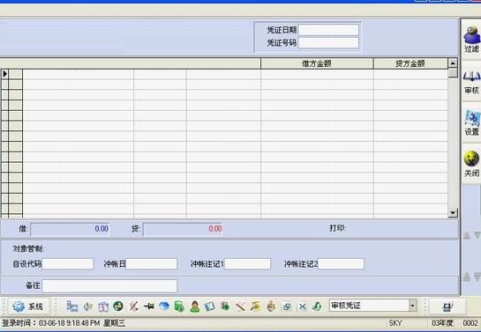The height and width of the screenshot is (332, 481).
Task: Click the 对象管制: label
Action: [28, 248]
